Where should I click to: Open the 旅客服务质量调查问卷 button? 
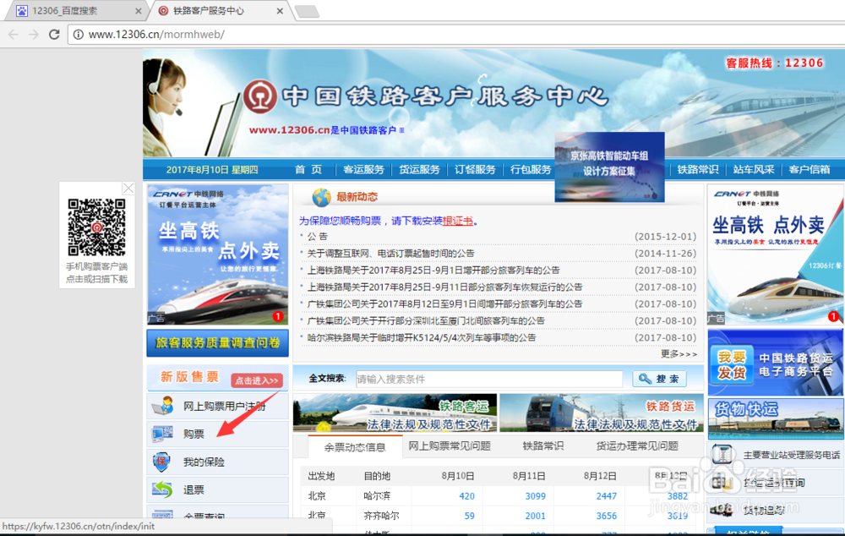(218, 343)
